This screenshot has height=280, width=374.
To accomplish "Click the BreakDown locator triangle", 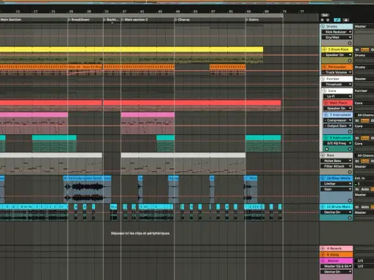I will click(x=69, y=20).
